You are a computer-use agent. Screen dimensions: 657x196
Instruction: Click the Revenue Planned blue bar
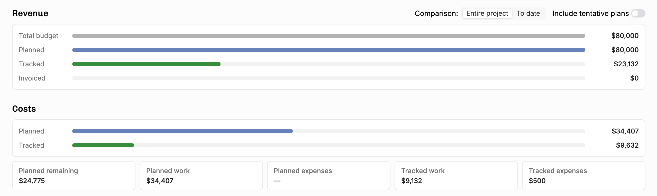coord(328,50)
